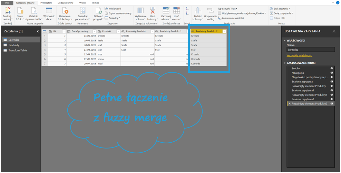
Task: Click the Wszystkie właściwości link
Action: [x=299, y=55]
